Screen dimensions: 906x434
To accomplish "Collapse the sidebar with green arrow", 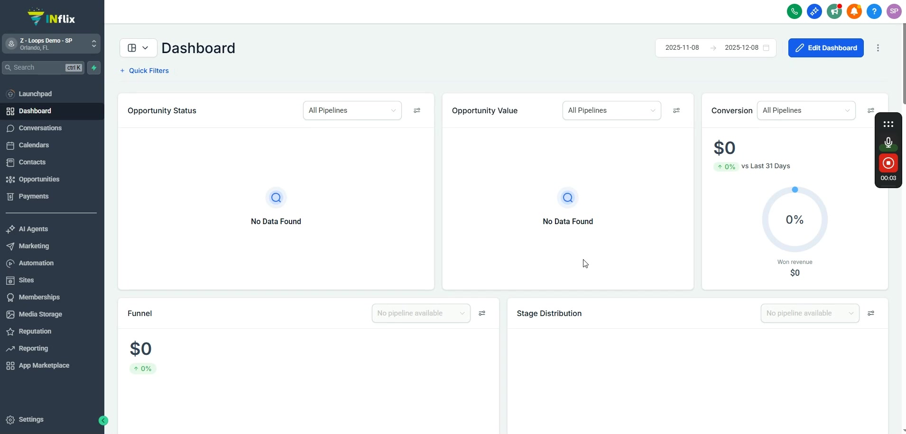I will coord(103,420).
